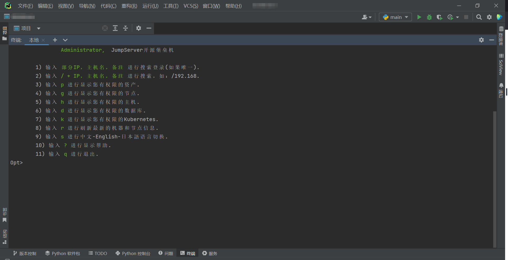The height and width of the screenshot is (260, 508).
Task: Run main with coverage
Action: pyautogui.click(x=439, y=17)
